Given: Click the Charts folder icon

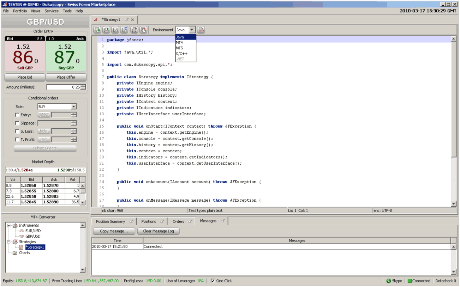Looking at the screenshot, I should pos(15,253).
